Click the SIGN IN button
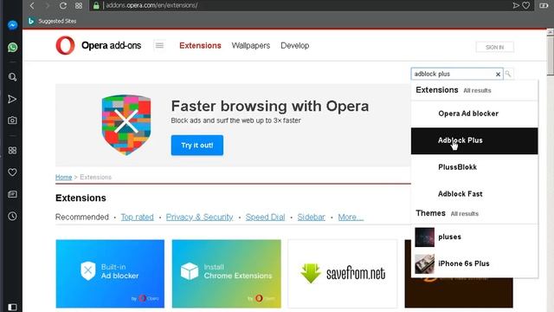 [494, 47]
